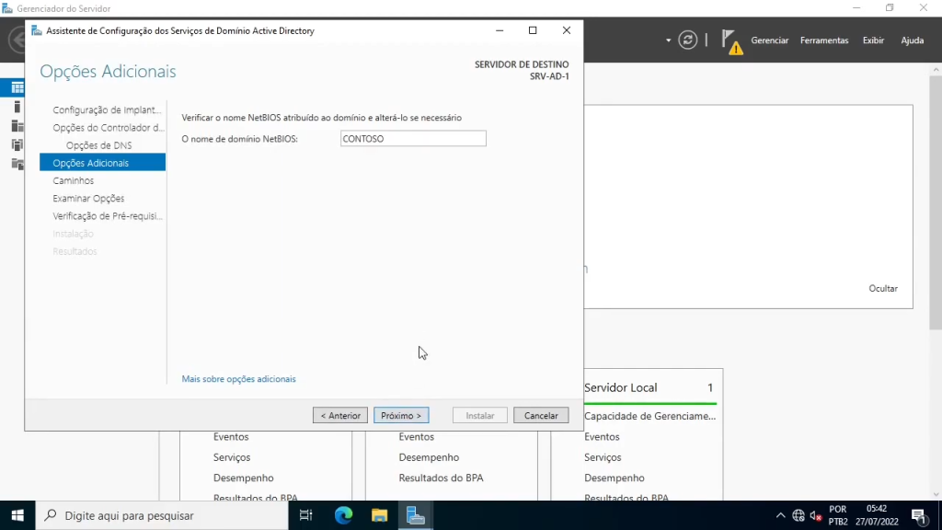Open File Explorer from the taskbar
The height and width of the screenshot is (530, 942).
pos(379,515)
